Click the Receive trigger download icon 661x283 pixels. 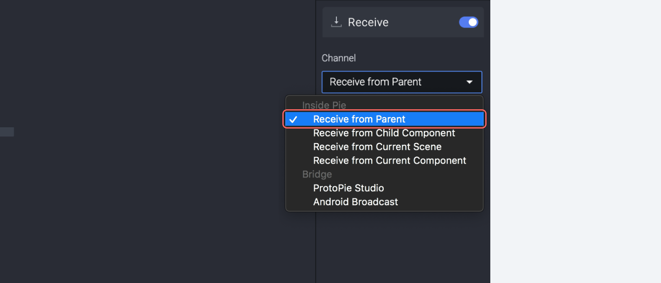pyautogui.click(x=336, y=22)
